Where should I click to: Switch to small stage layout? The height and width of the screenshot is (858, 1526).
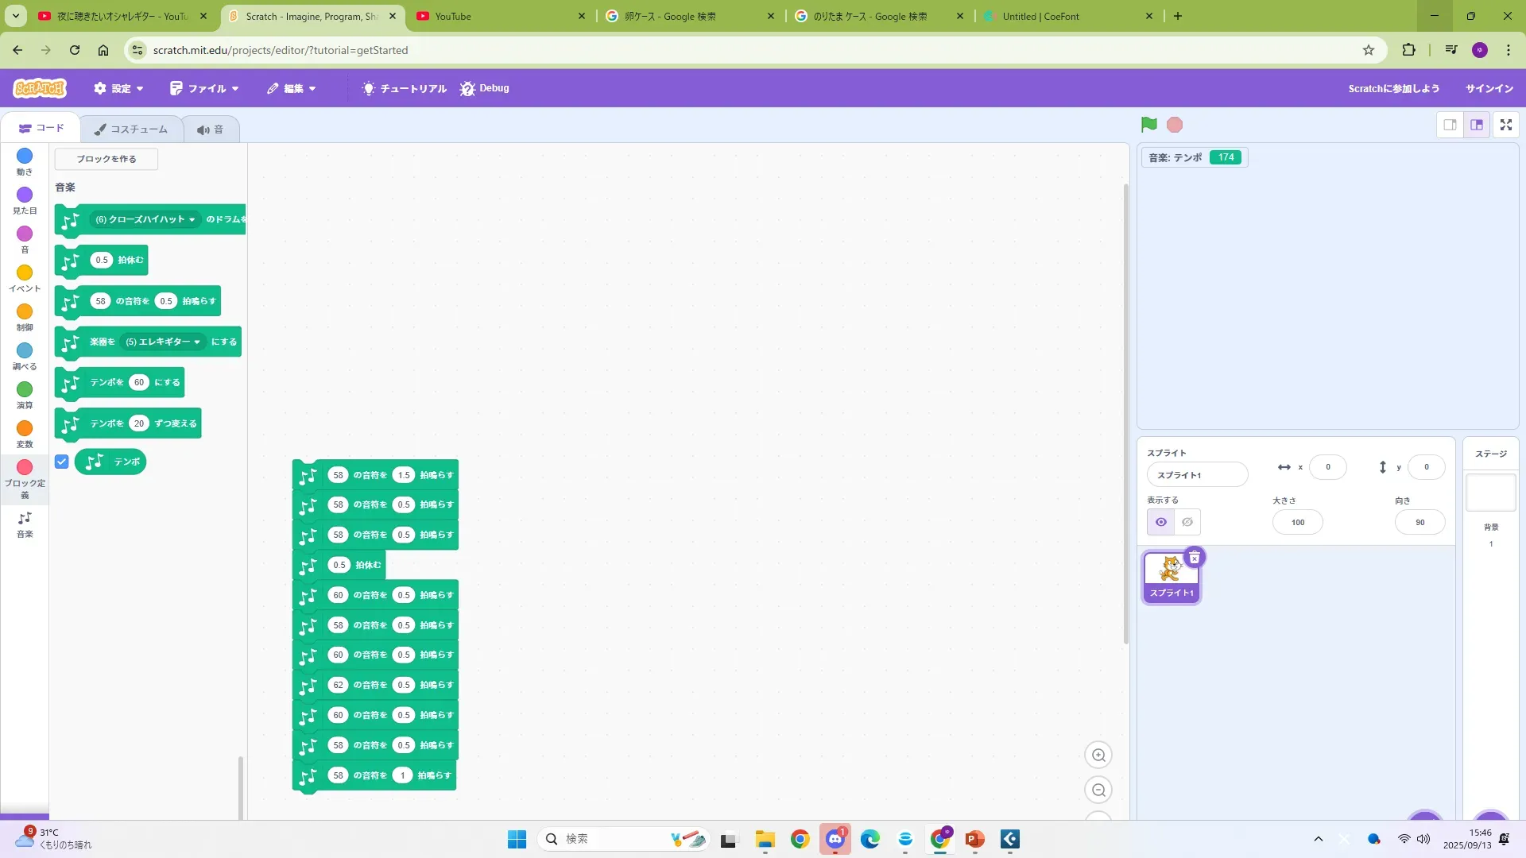pos(1450,125)
